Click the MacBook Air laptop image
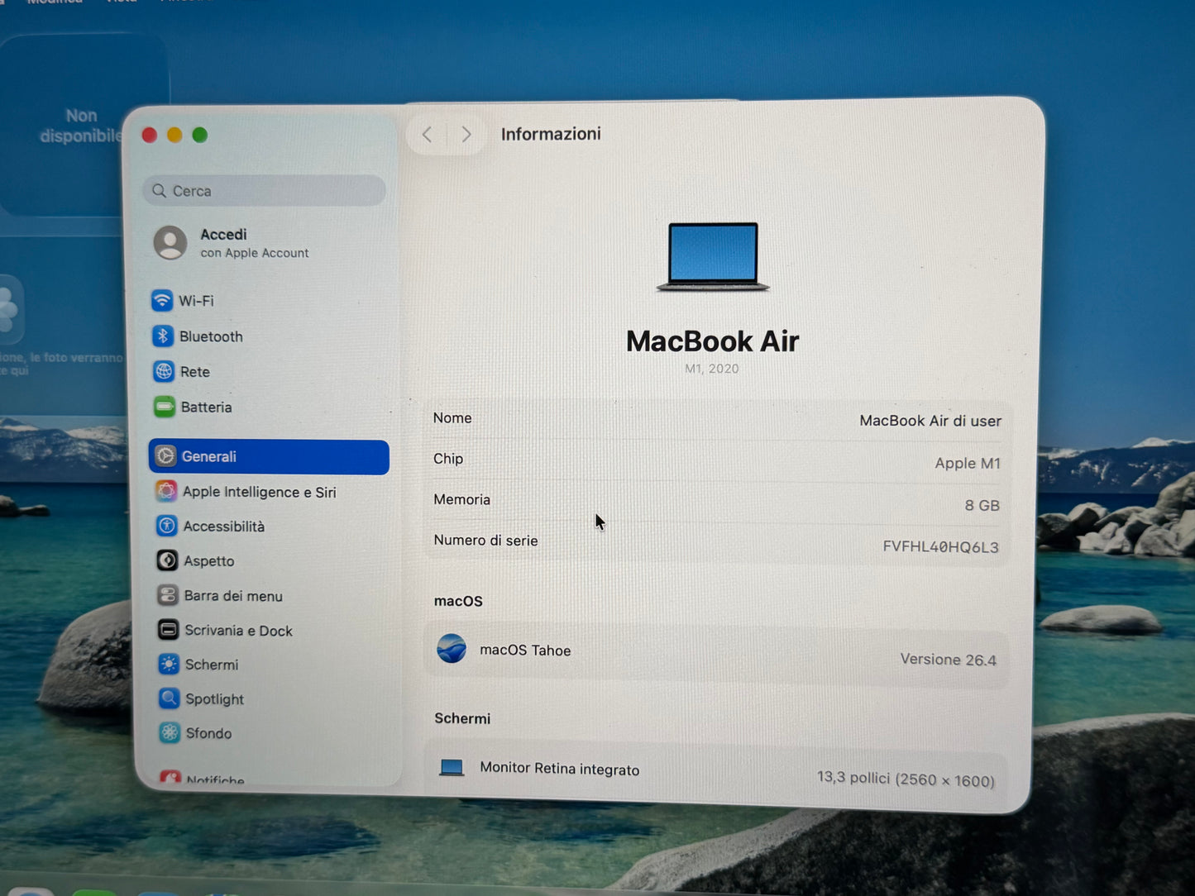The image size is (1195, 896). (713, 257)
